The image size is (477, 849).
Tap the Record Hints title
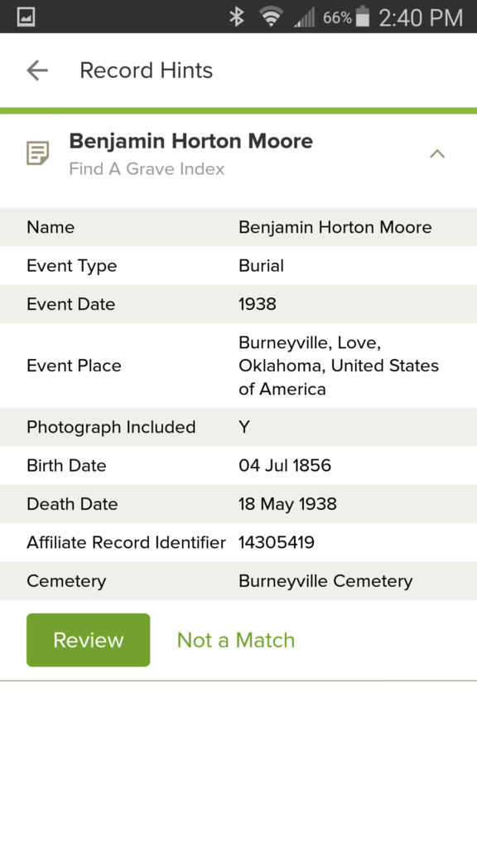click(146, 70)
